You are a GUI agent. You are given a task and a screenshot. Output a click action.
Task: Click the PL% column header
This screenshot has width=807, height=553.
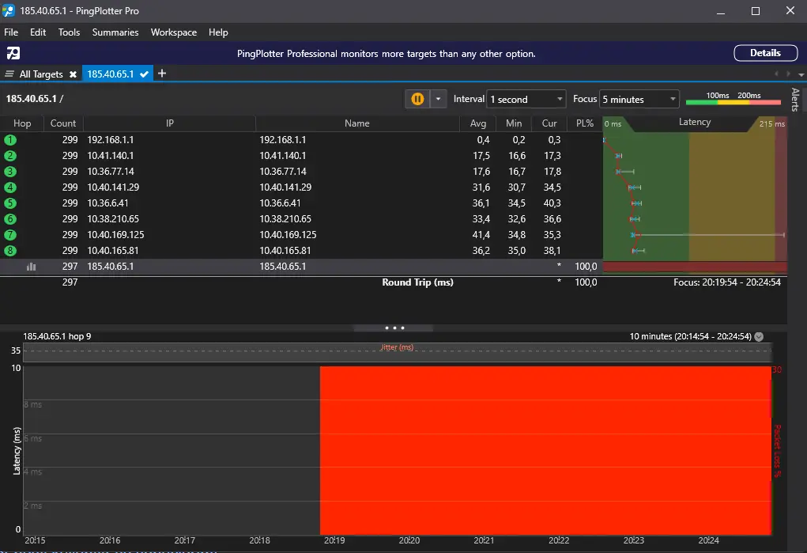[x=585, y=123]
